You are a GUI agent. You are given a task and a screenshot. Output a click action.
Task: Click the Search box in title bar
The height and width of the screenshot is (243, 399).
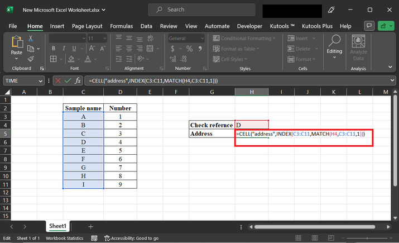click(201, 9)
